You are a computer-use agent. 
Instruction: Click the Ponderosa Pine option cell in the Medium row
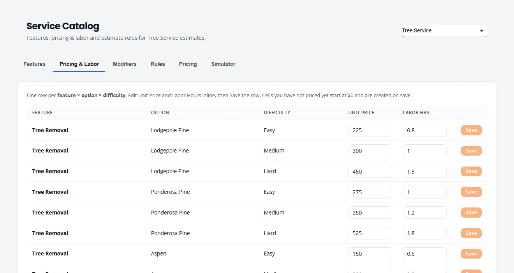point(171,213)
